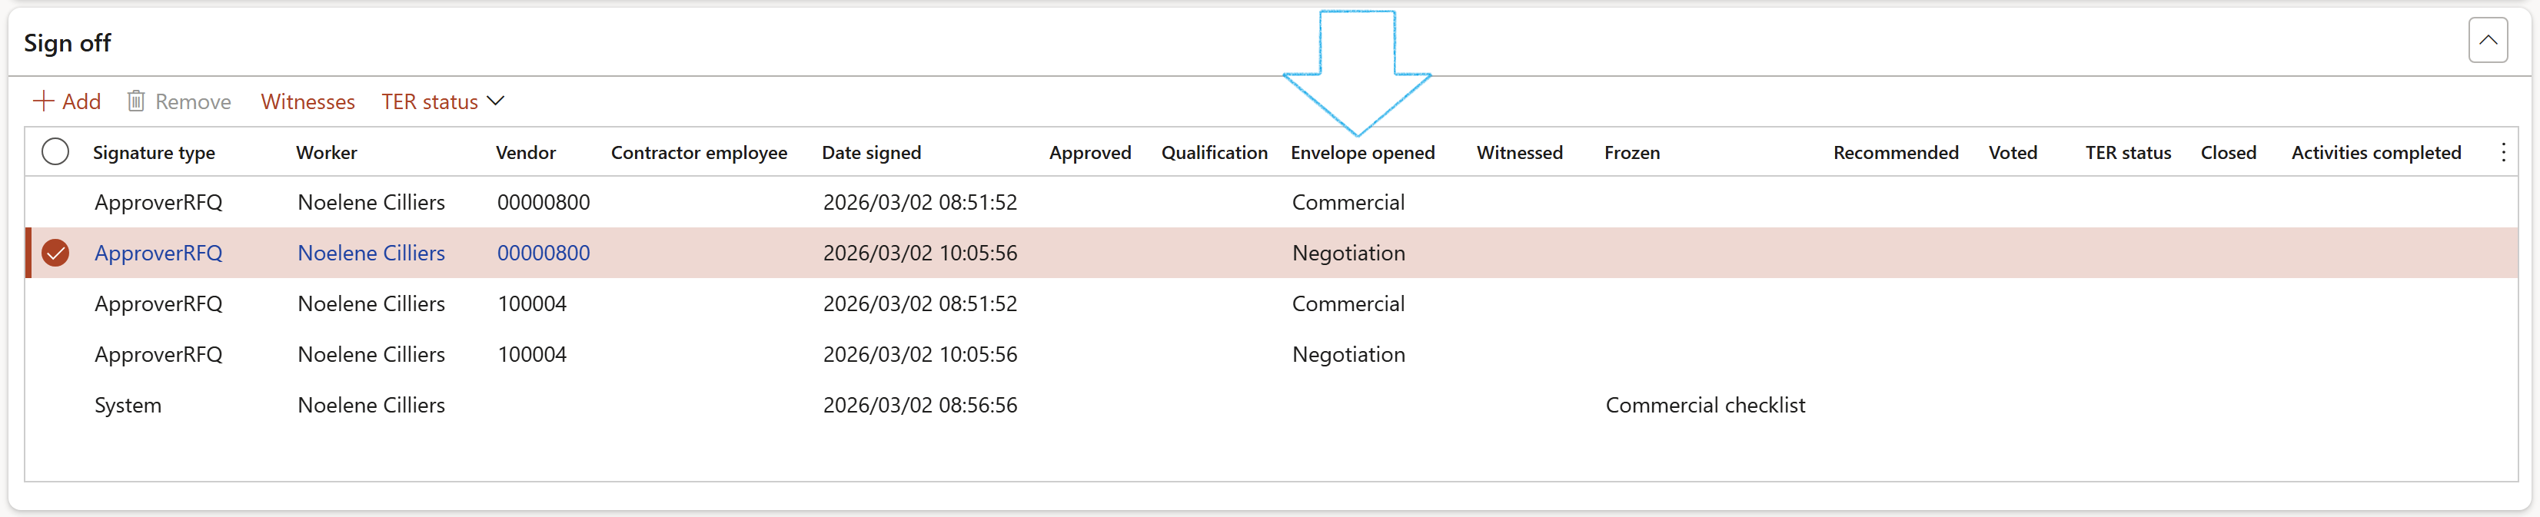The height and width of the screenshot is (517, 2540).
Task: Toggle the select-all rows circle
Action: pyautogui.click(x=55, y=153)
